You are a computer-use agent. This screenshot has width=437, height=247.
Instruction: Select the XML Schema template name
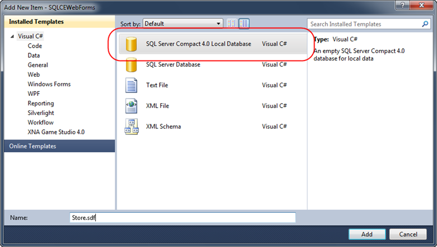pyautogui.click(x=164, y=127)
